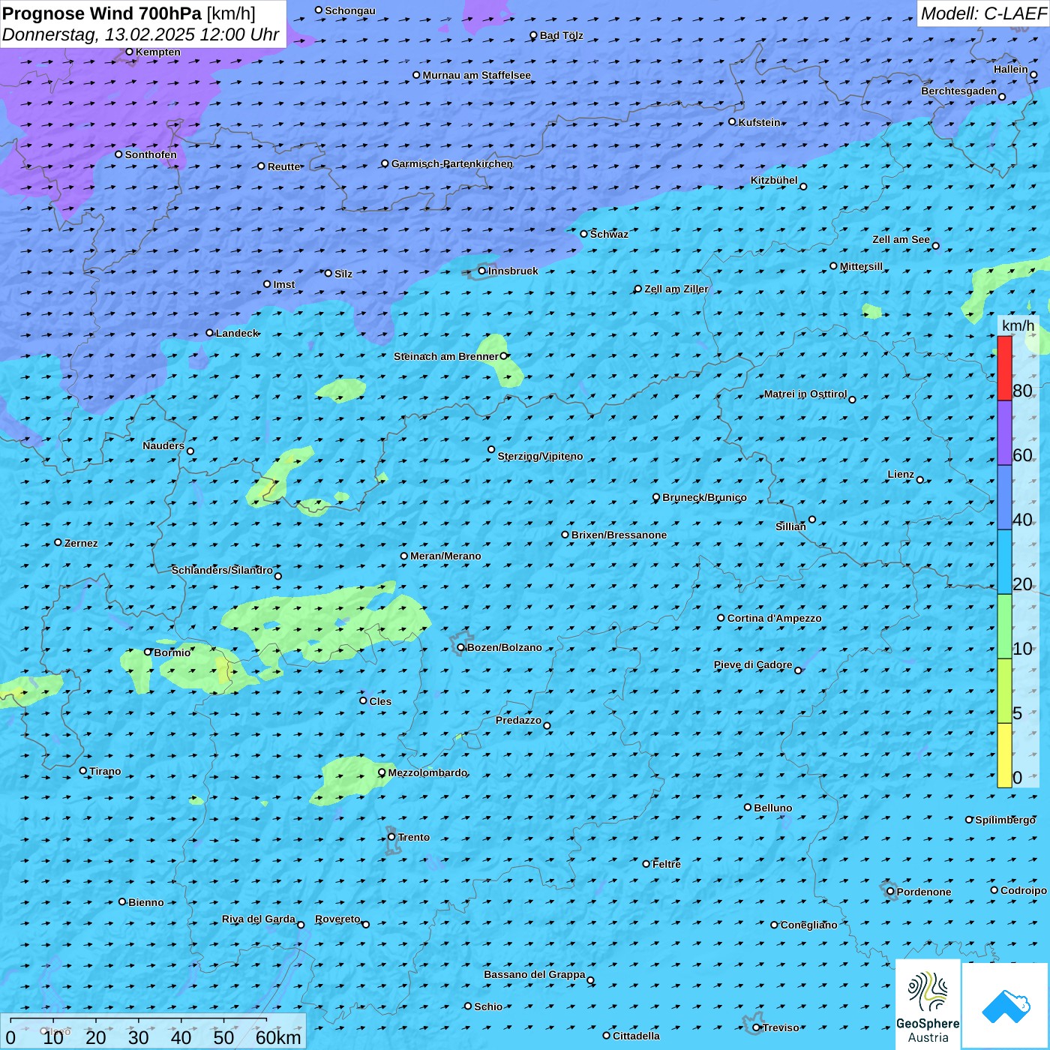Image resolution: width=1050 pixels, height=1050 pixels.
Task: Click the 'Spilimbergo' label
Action: click(x=1005, y=820)
